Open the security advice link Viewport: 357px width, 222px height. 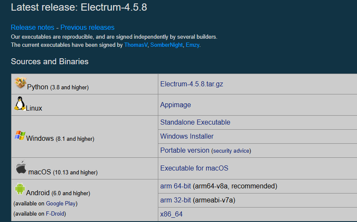tap(231, 151)
